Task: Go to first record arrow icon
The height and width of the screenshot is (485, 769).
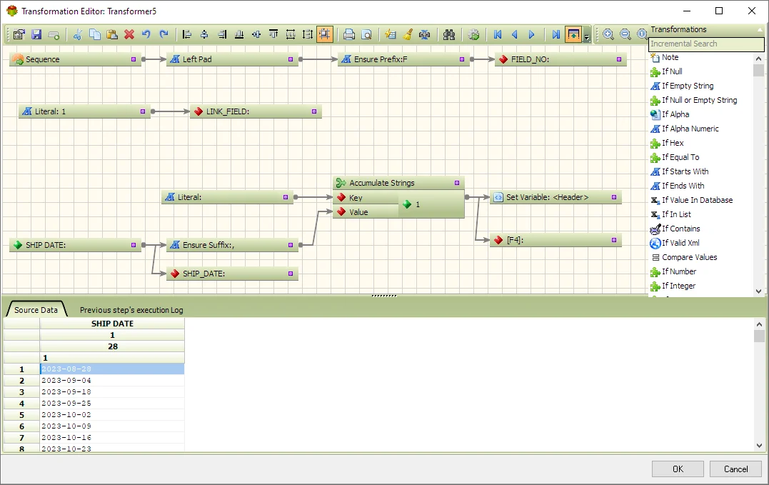Action: (497, 34)
